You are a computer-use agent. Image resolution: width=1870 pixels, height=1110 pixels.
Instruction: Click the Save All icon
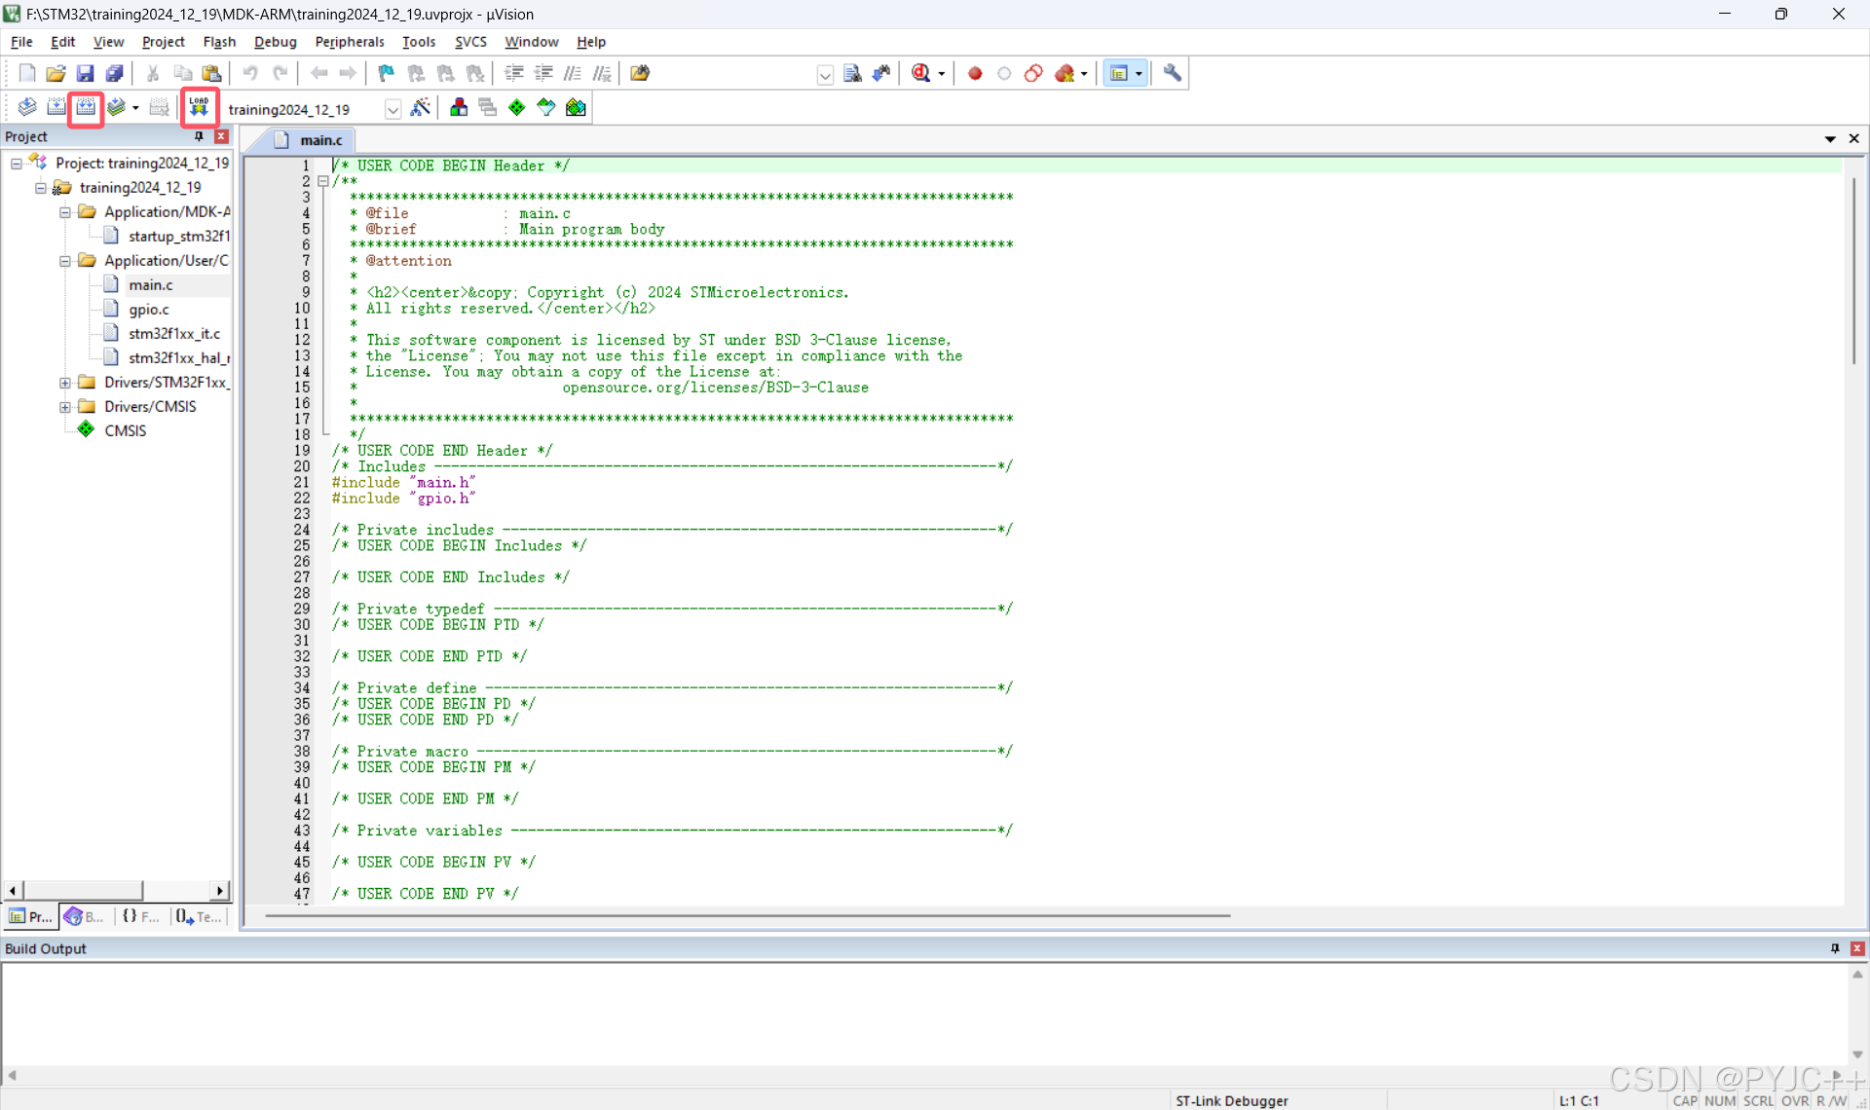[114, 73]
